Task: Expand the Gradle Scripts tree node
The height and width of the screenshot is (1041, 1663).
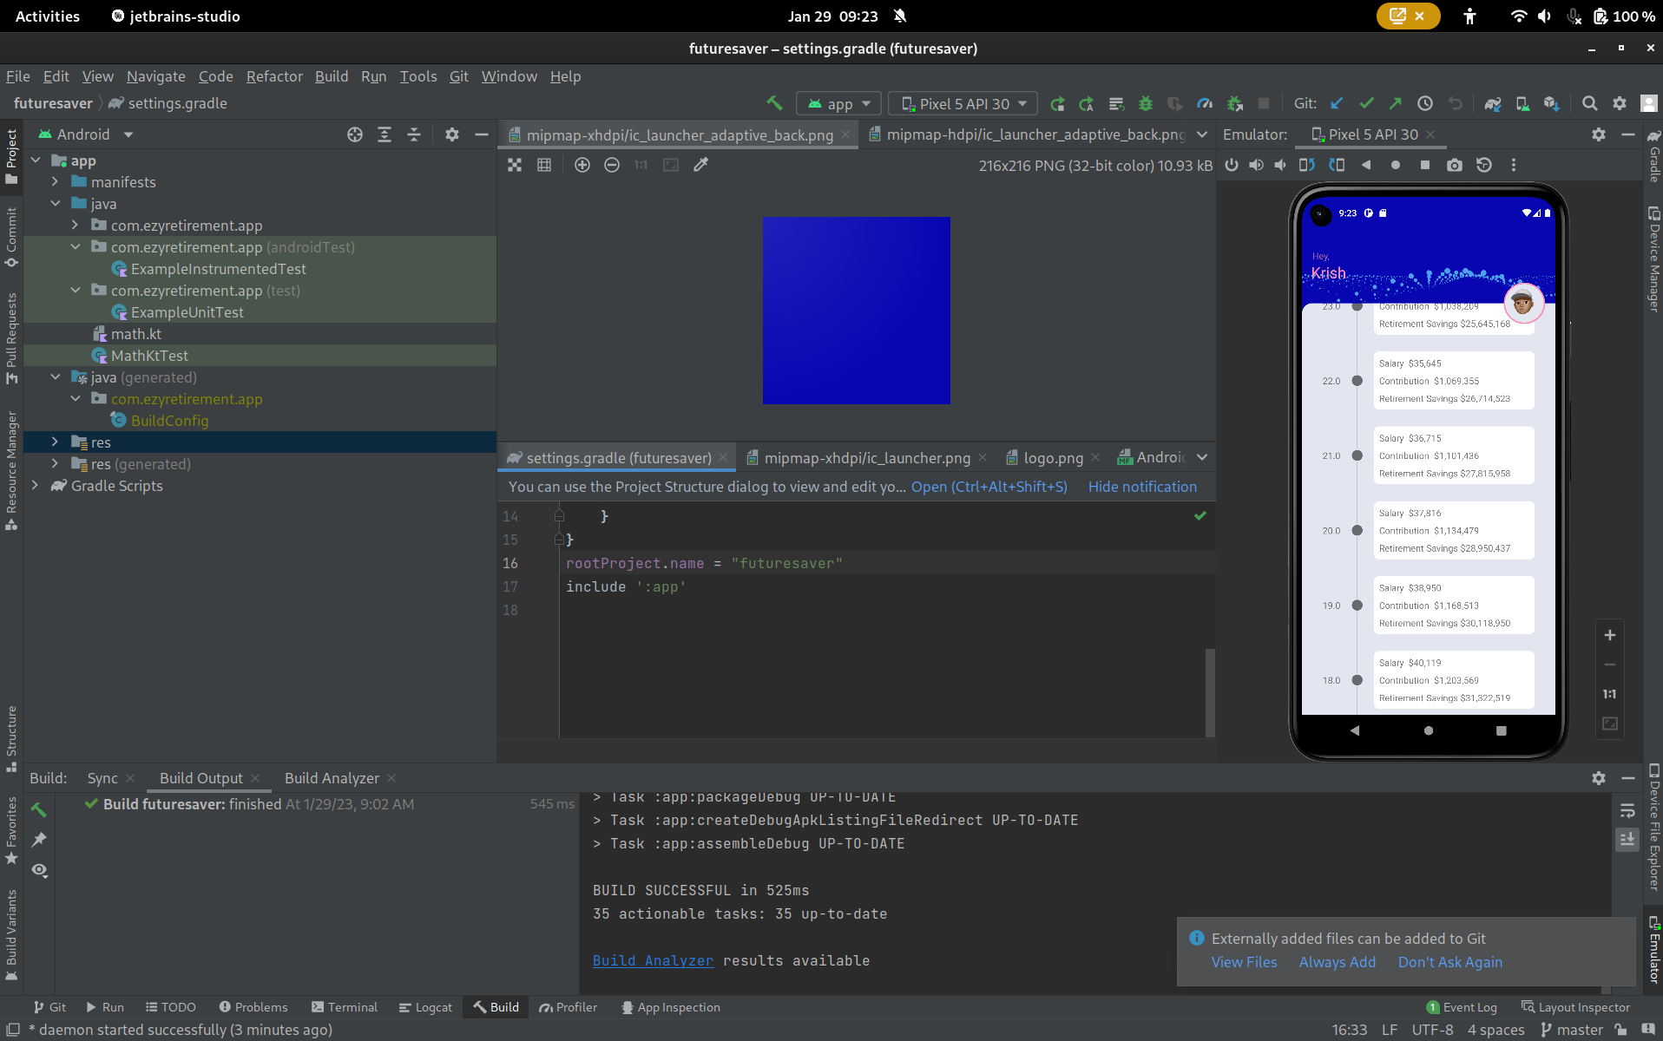Action: (36, 486)
